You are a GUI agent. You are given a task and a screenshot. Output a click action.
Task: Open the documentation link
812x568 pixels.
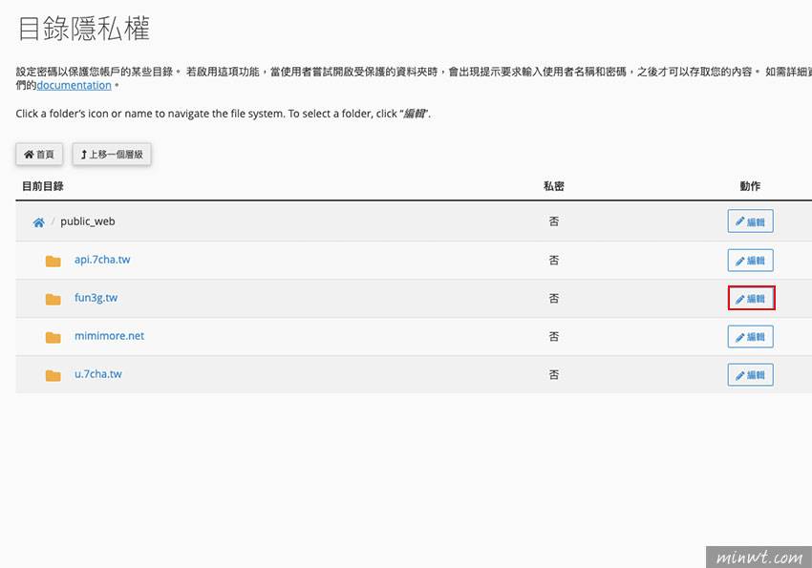75,85
